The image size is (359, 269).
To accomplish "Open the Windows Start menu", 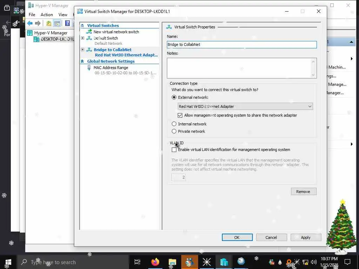I will (x=8, y=262).
